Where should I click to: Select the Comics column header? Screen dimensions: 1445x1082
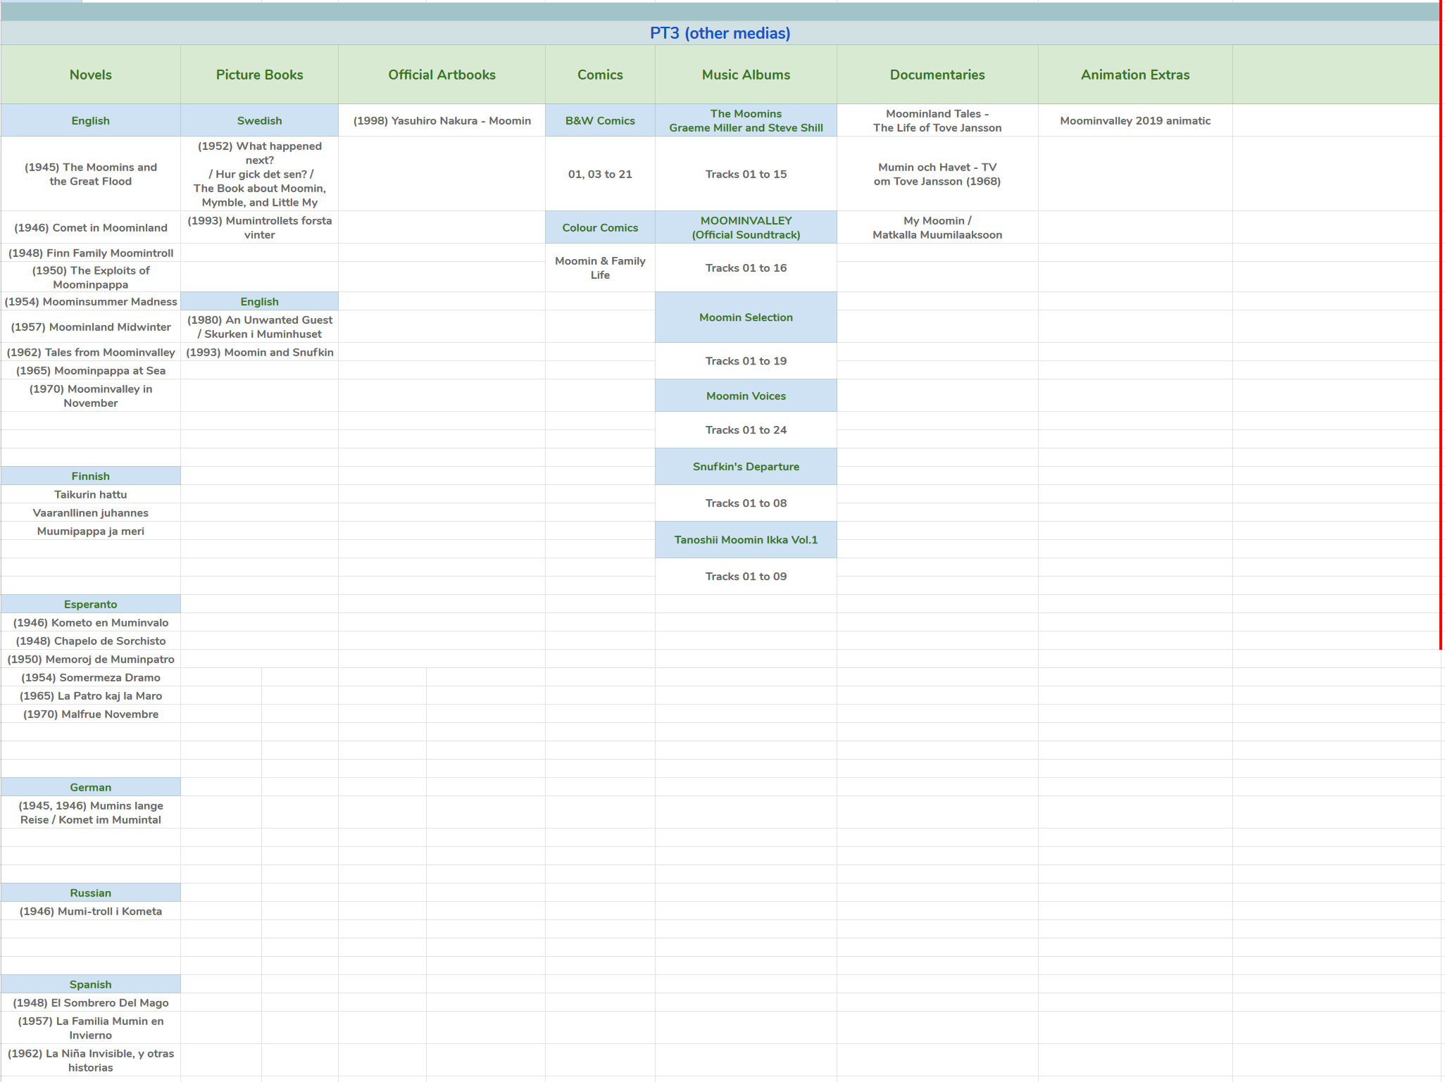coord(600,75)
